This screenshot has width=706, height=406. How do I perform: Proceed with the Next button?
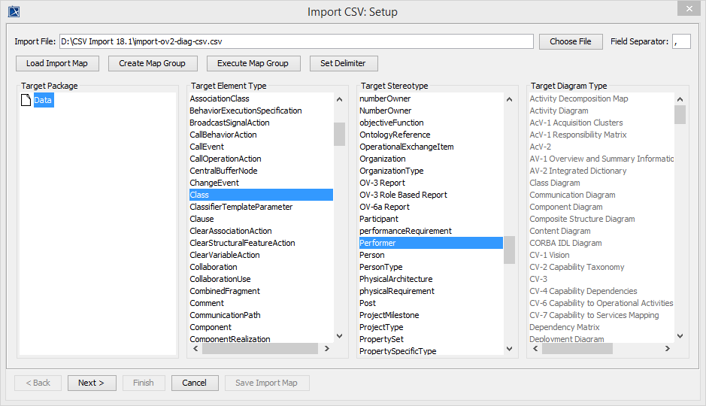[x=92, y=383]
